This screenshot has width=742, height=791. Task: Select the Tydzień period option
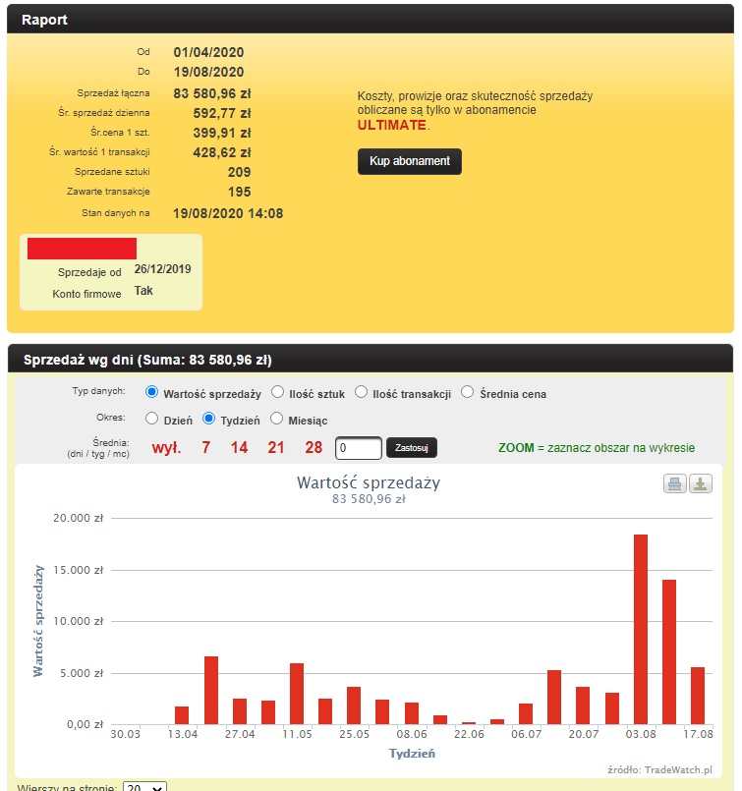[208, 419]
